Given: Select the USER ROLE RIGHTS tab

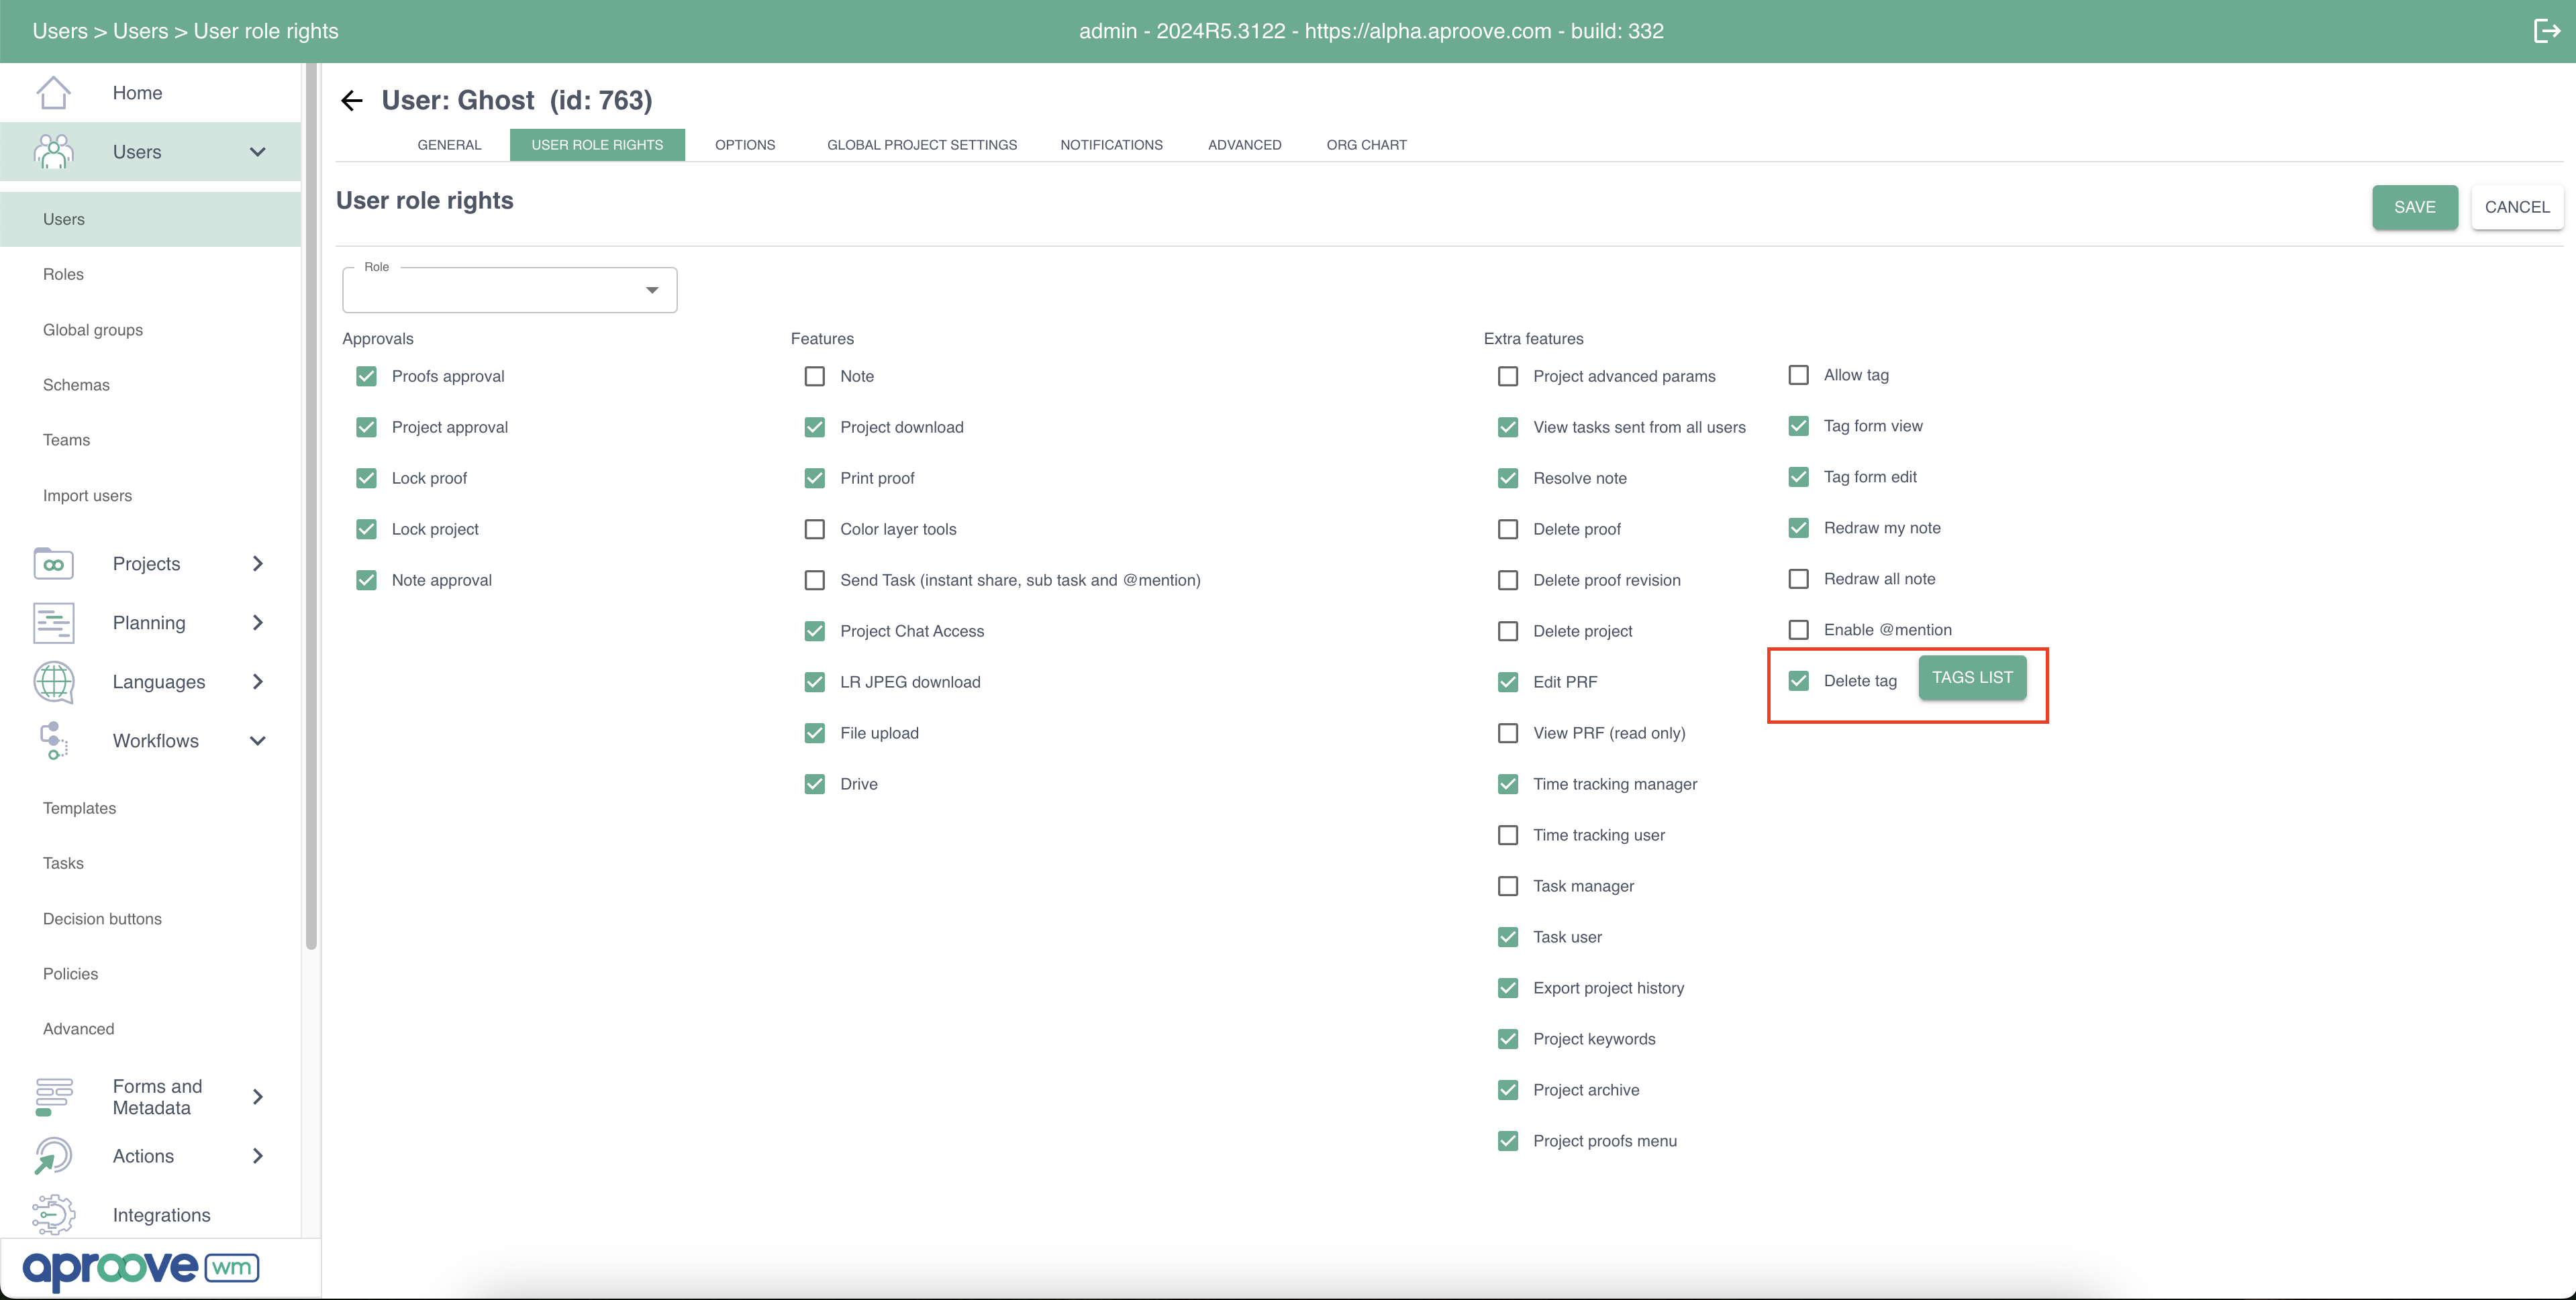Looking at the screenshot, I should 597,145.
